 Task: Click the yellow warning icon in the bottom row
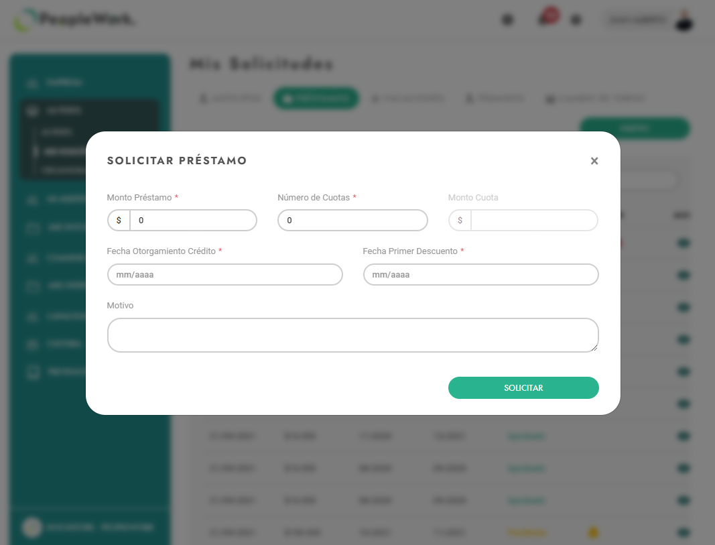[x=593, y=532]
